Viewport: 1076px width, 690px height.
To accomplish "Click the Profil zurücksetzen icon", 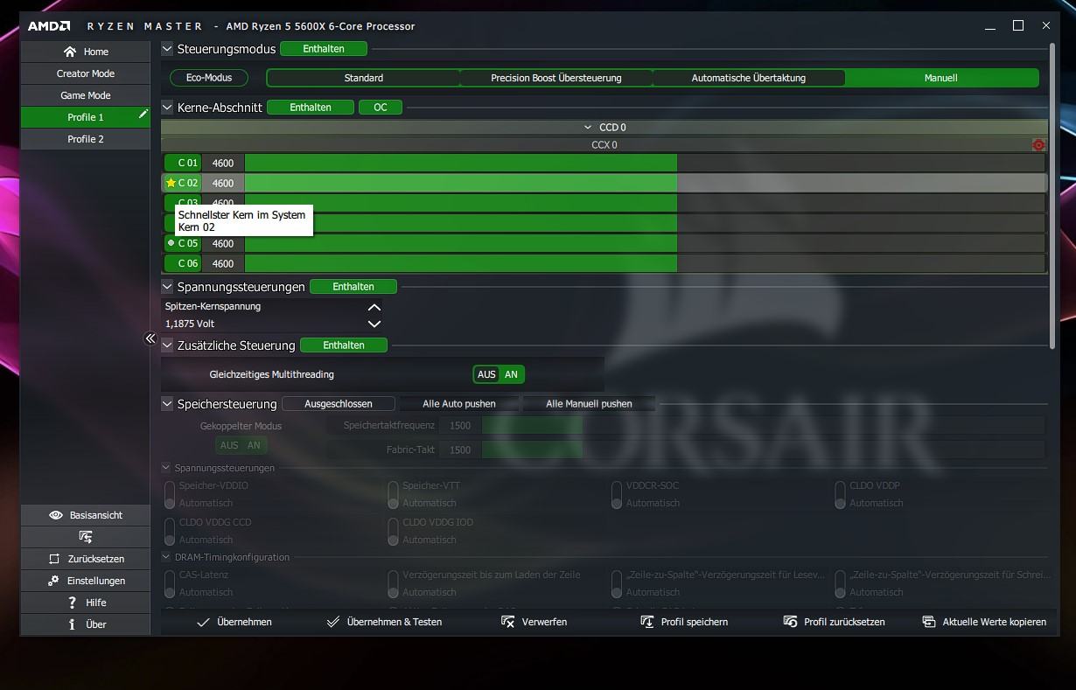I will [x=789, y=622].
